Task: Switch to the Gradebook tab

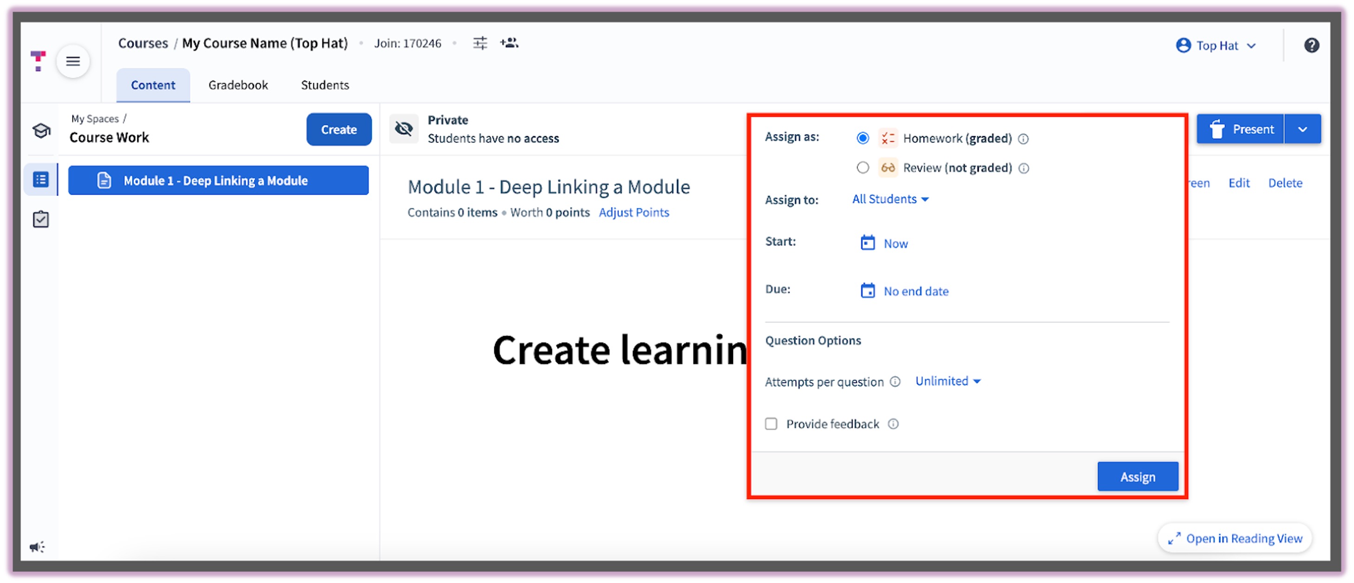Action: click(238, 85)
